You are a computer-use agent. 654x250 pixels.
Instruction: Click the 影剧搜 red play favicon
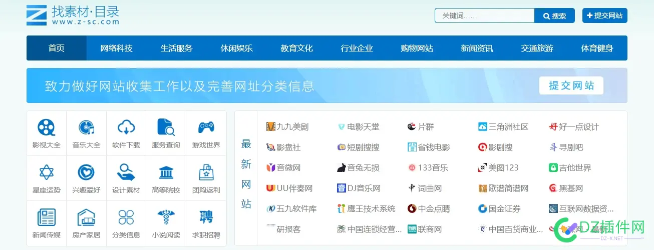tap(483, 147)
